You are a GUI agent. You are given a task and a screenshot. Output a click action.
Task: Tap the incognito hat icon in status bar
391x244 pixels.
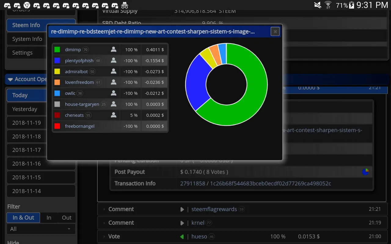(x=124, y=5)
